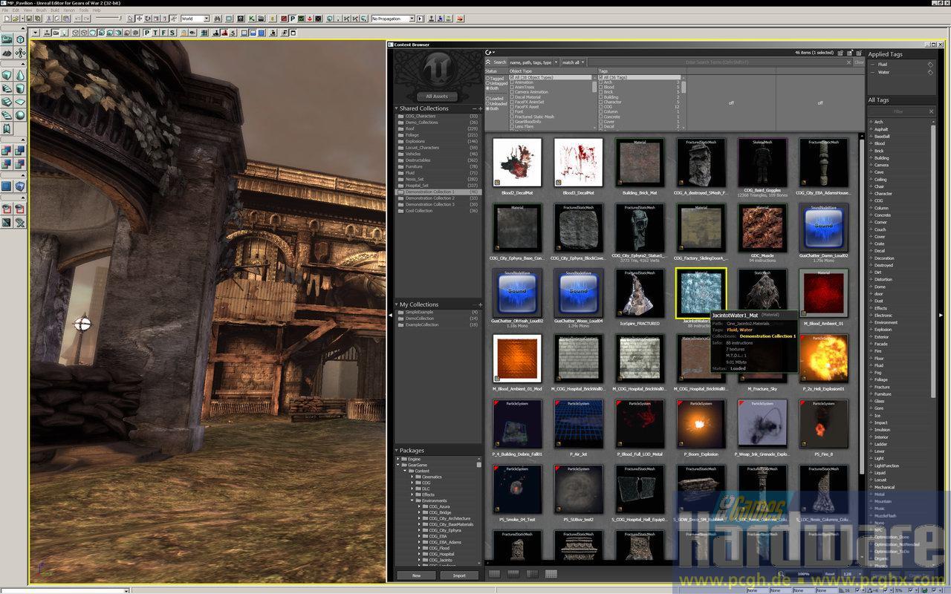Add a My Collections entry with plus
Viewport: 951px width, 594px height.
[481, 304]
